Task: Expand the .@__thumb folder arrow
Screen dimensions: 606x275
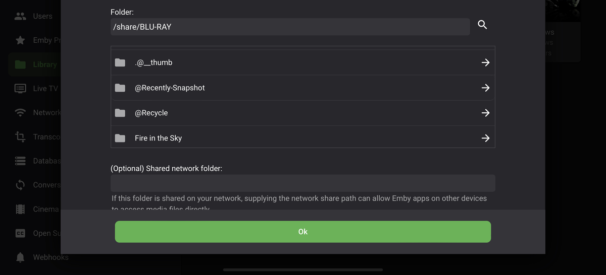Action: click(x=485, y=62)
